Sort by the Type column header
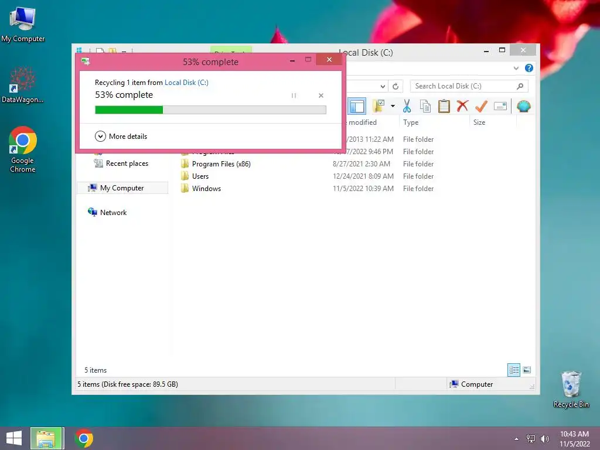600x450 pixels. (434, 122)
